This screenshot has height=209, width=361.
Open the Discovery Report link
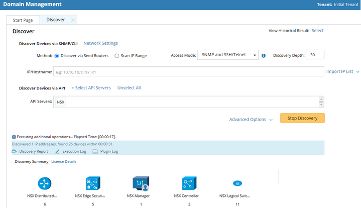pos(34,151)
